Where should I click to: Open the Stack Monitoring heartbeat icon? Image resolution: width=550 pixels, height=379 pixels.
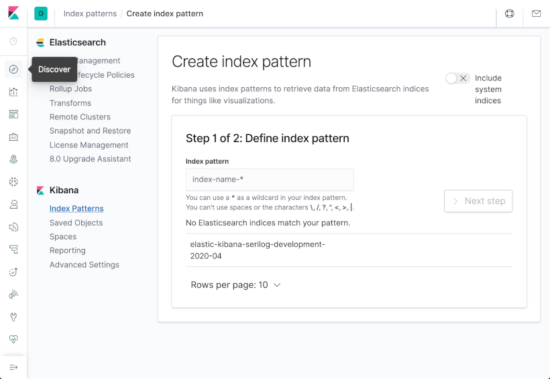tap(13, 339)
